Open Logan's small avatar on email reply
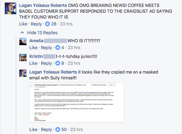The width and height of the screenshot is (182, 134). 23,73
